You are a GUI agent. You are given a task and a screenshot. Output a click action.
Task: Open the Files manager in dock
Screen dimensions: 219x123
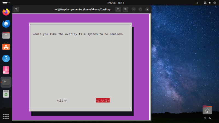tap(6, 35)
